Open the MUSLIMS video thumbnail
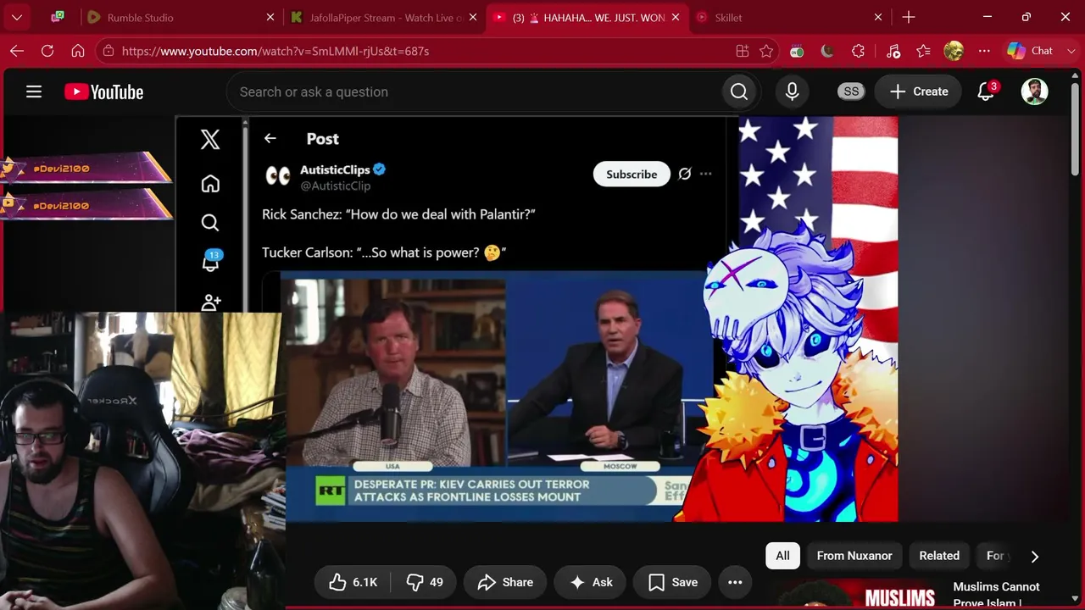The height and width of the screenshot is (610, 1085). [855, 594]
